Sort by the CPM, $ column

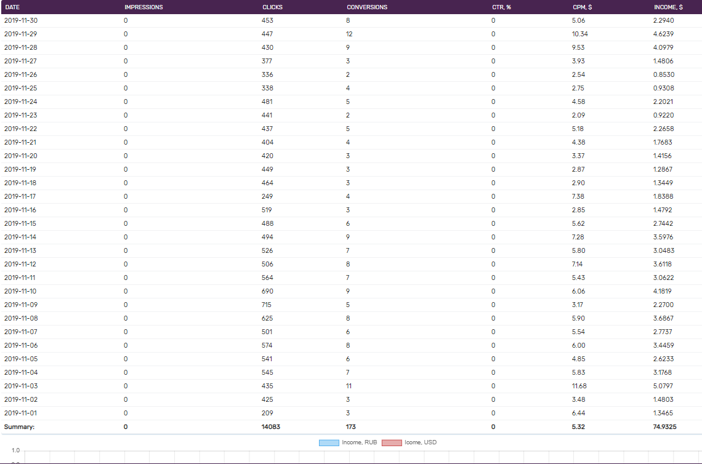click(x=582, y=7)
